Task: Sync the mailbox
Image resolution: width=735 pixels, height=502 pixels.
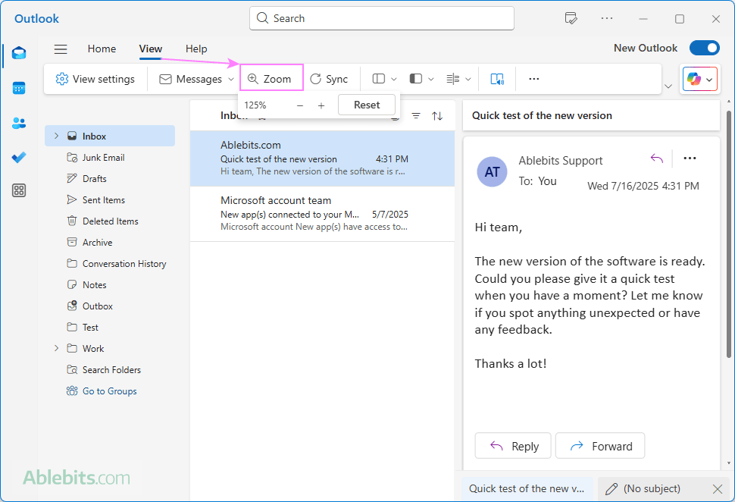Action: tap(329, 79)
